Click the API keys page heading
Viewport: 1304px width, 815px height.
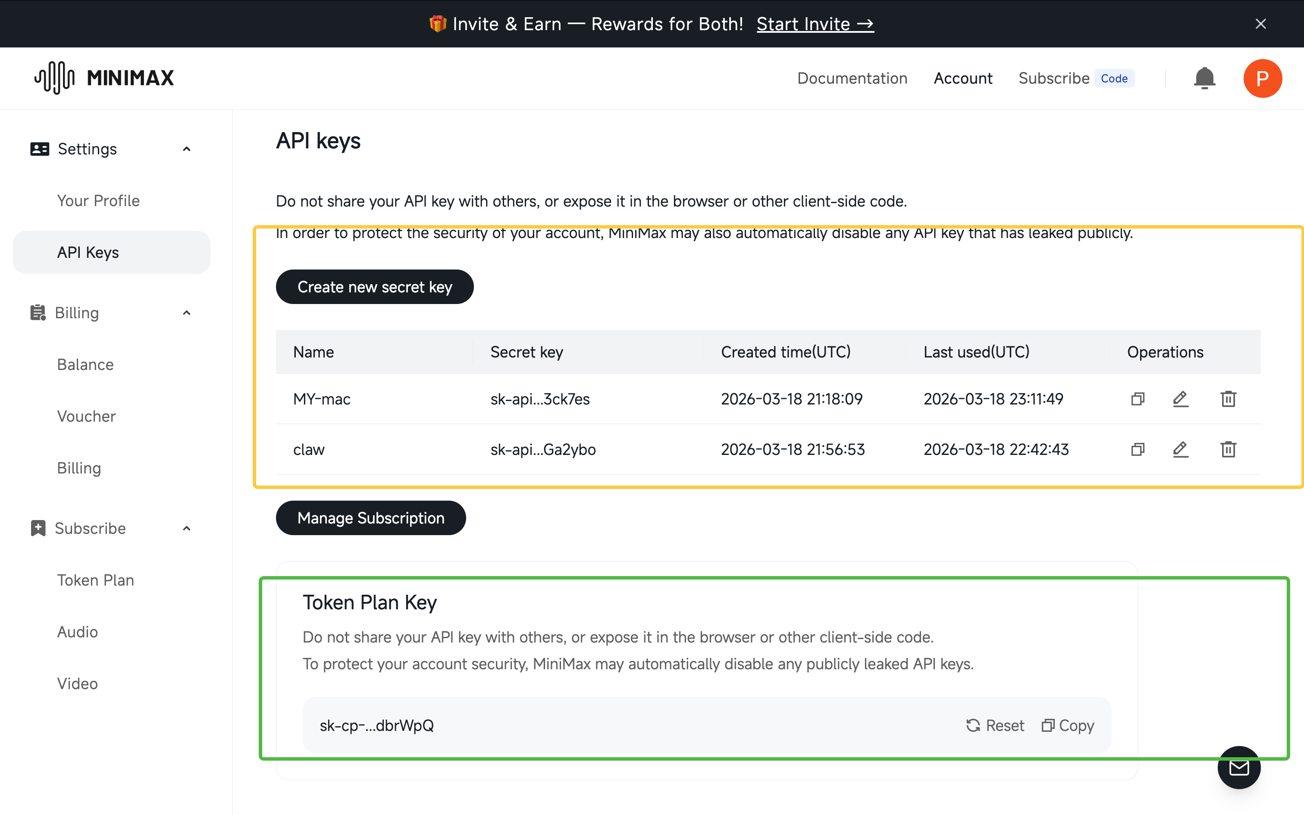[x=318, y=141]
